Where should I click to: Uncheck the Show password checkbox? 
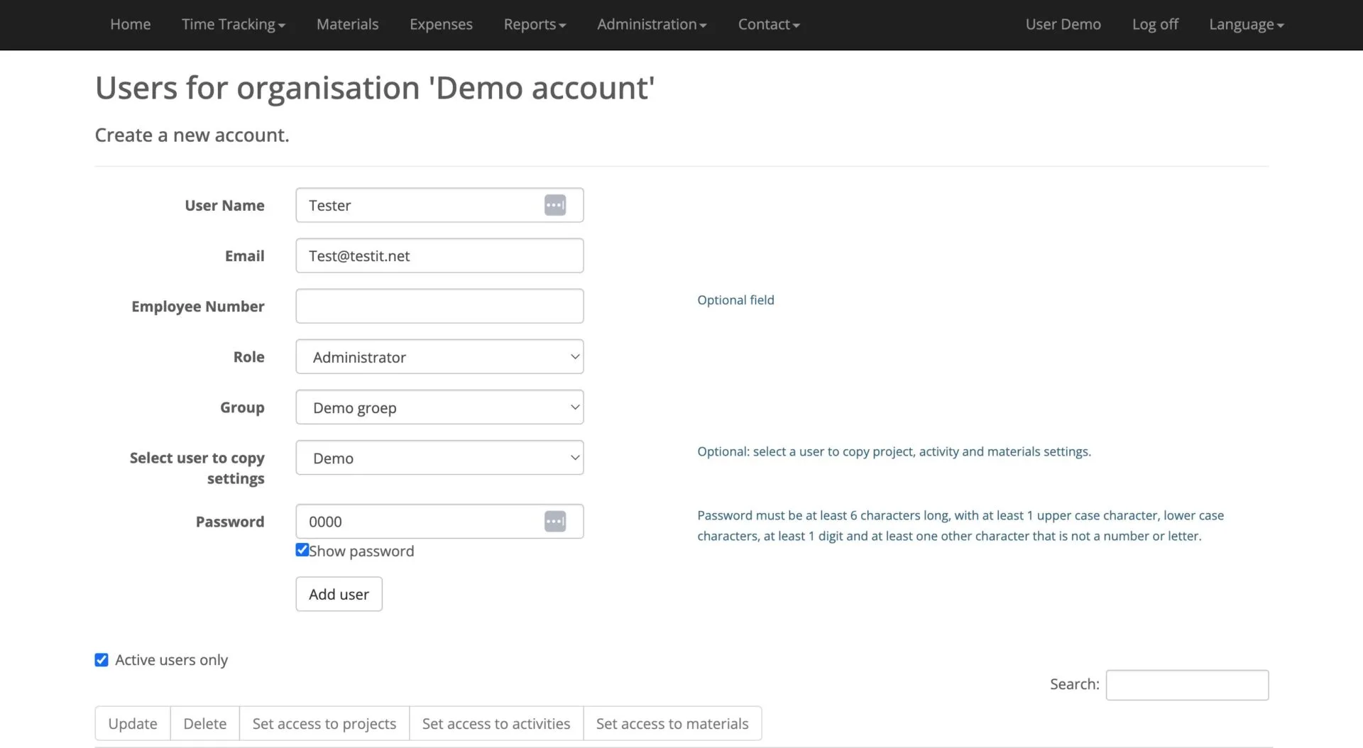coord(302,550)
